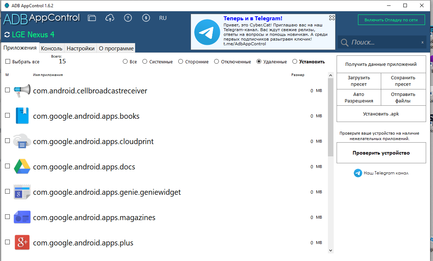This screenshot has height=261, width=433.
Task: Select com.google.android.apps.magazines package name
Action: (x=94, y=218)
